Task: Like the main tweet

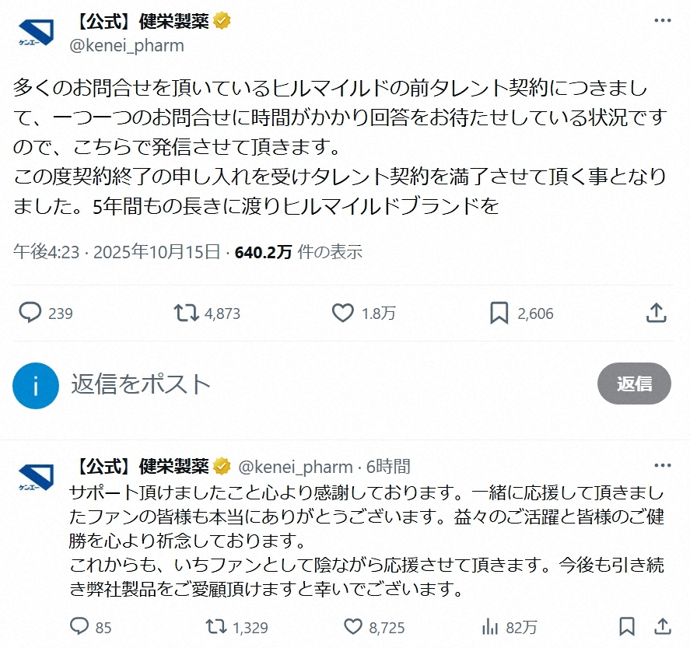Action: 341,313
